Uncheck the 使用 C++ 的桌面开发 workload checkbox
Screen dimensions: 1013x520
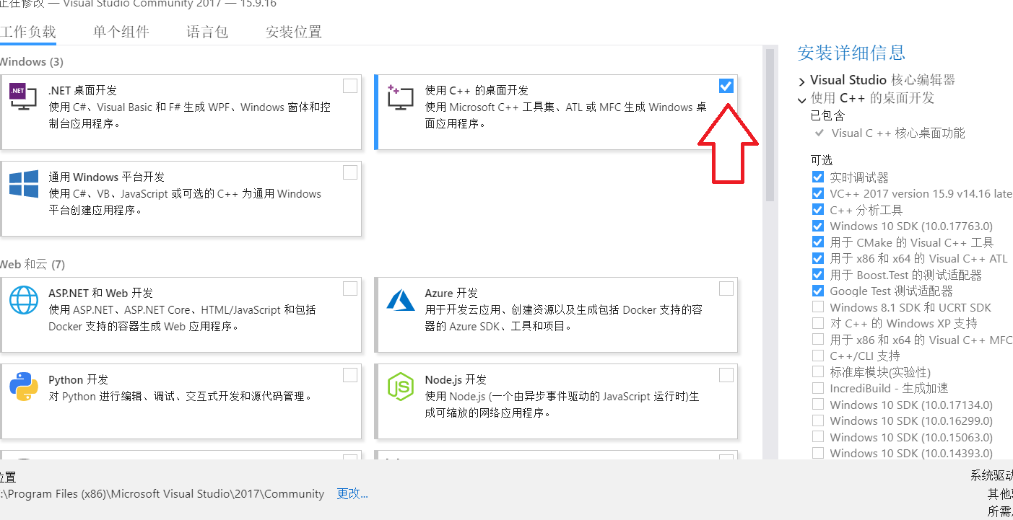click(x=726, y=87)
